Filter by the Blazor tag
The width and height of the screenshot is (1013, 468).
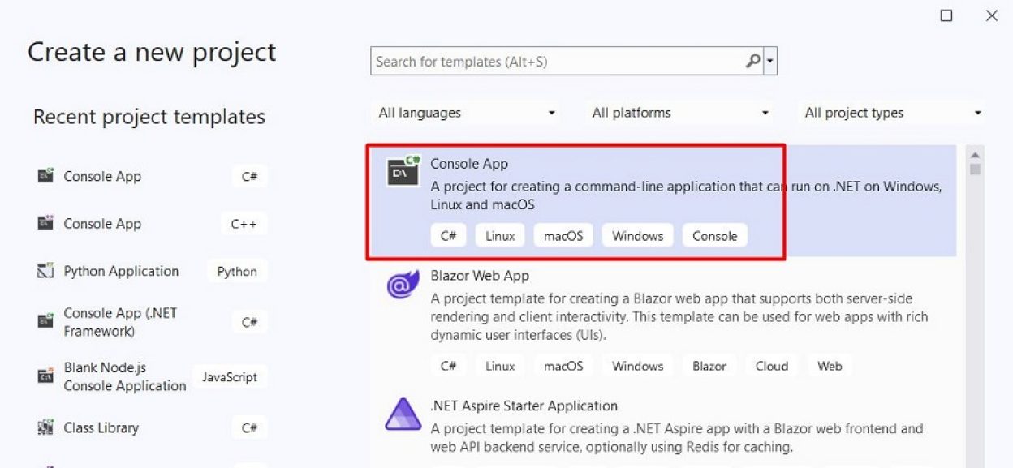click(709, 366)
